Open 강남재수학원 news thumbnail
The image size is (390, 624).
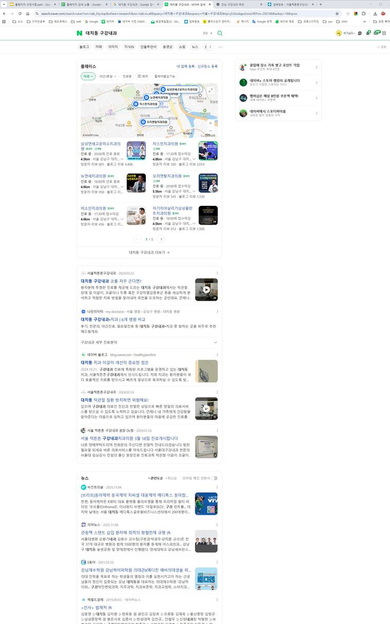point(206,578)
